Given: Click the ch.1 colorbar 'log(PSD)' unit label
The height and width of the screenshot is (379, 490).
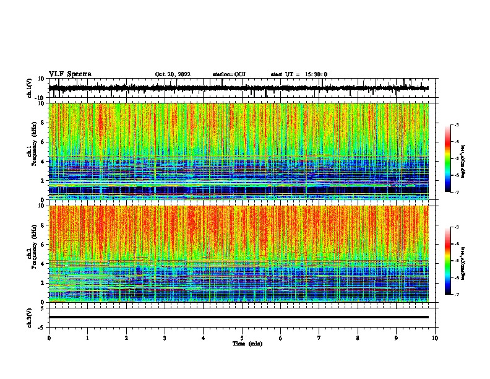Looking at the screenshot, I should 463,162.
